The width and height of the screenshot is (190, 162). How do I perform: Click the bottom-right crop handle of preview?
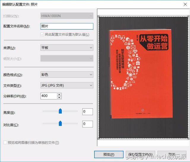[188, 138]
